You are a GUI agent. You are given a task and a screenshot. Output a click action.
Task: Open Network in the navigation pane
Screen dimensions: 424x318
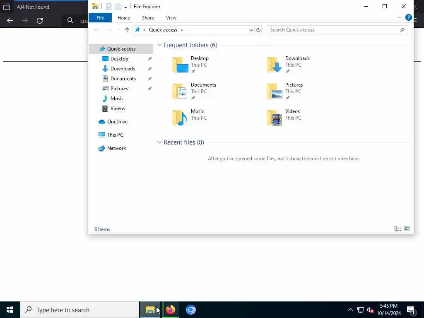pyautogui.click(x=116, y=148)
